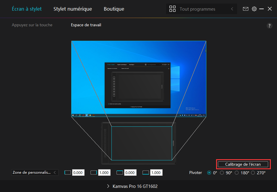Click the bottom edge margin icon

point(146,173)
